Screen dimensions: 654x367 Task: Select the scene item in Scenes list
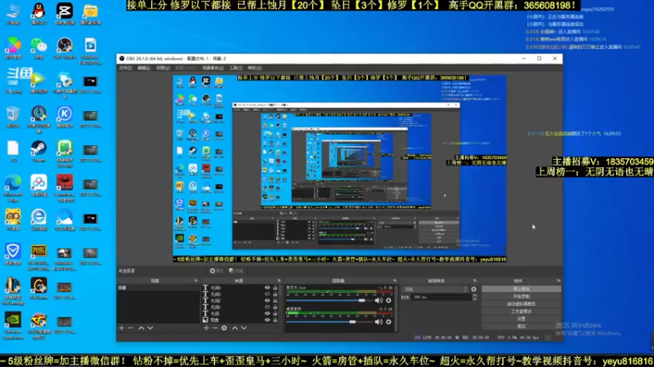(x=158, y=288)
